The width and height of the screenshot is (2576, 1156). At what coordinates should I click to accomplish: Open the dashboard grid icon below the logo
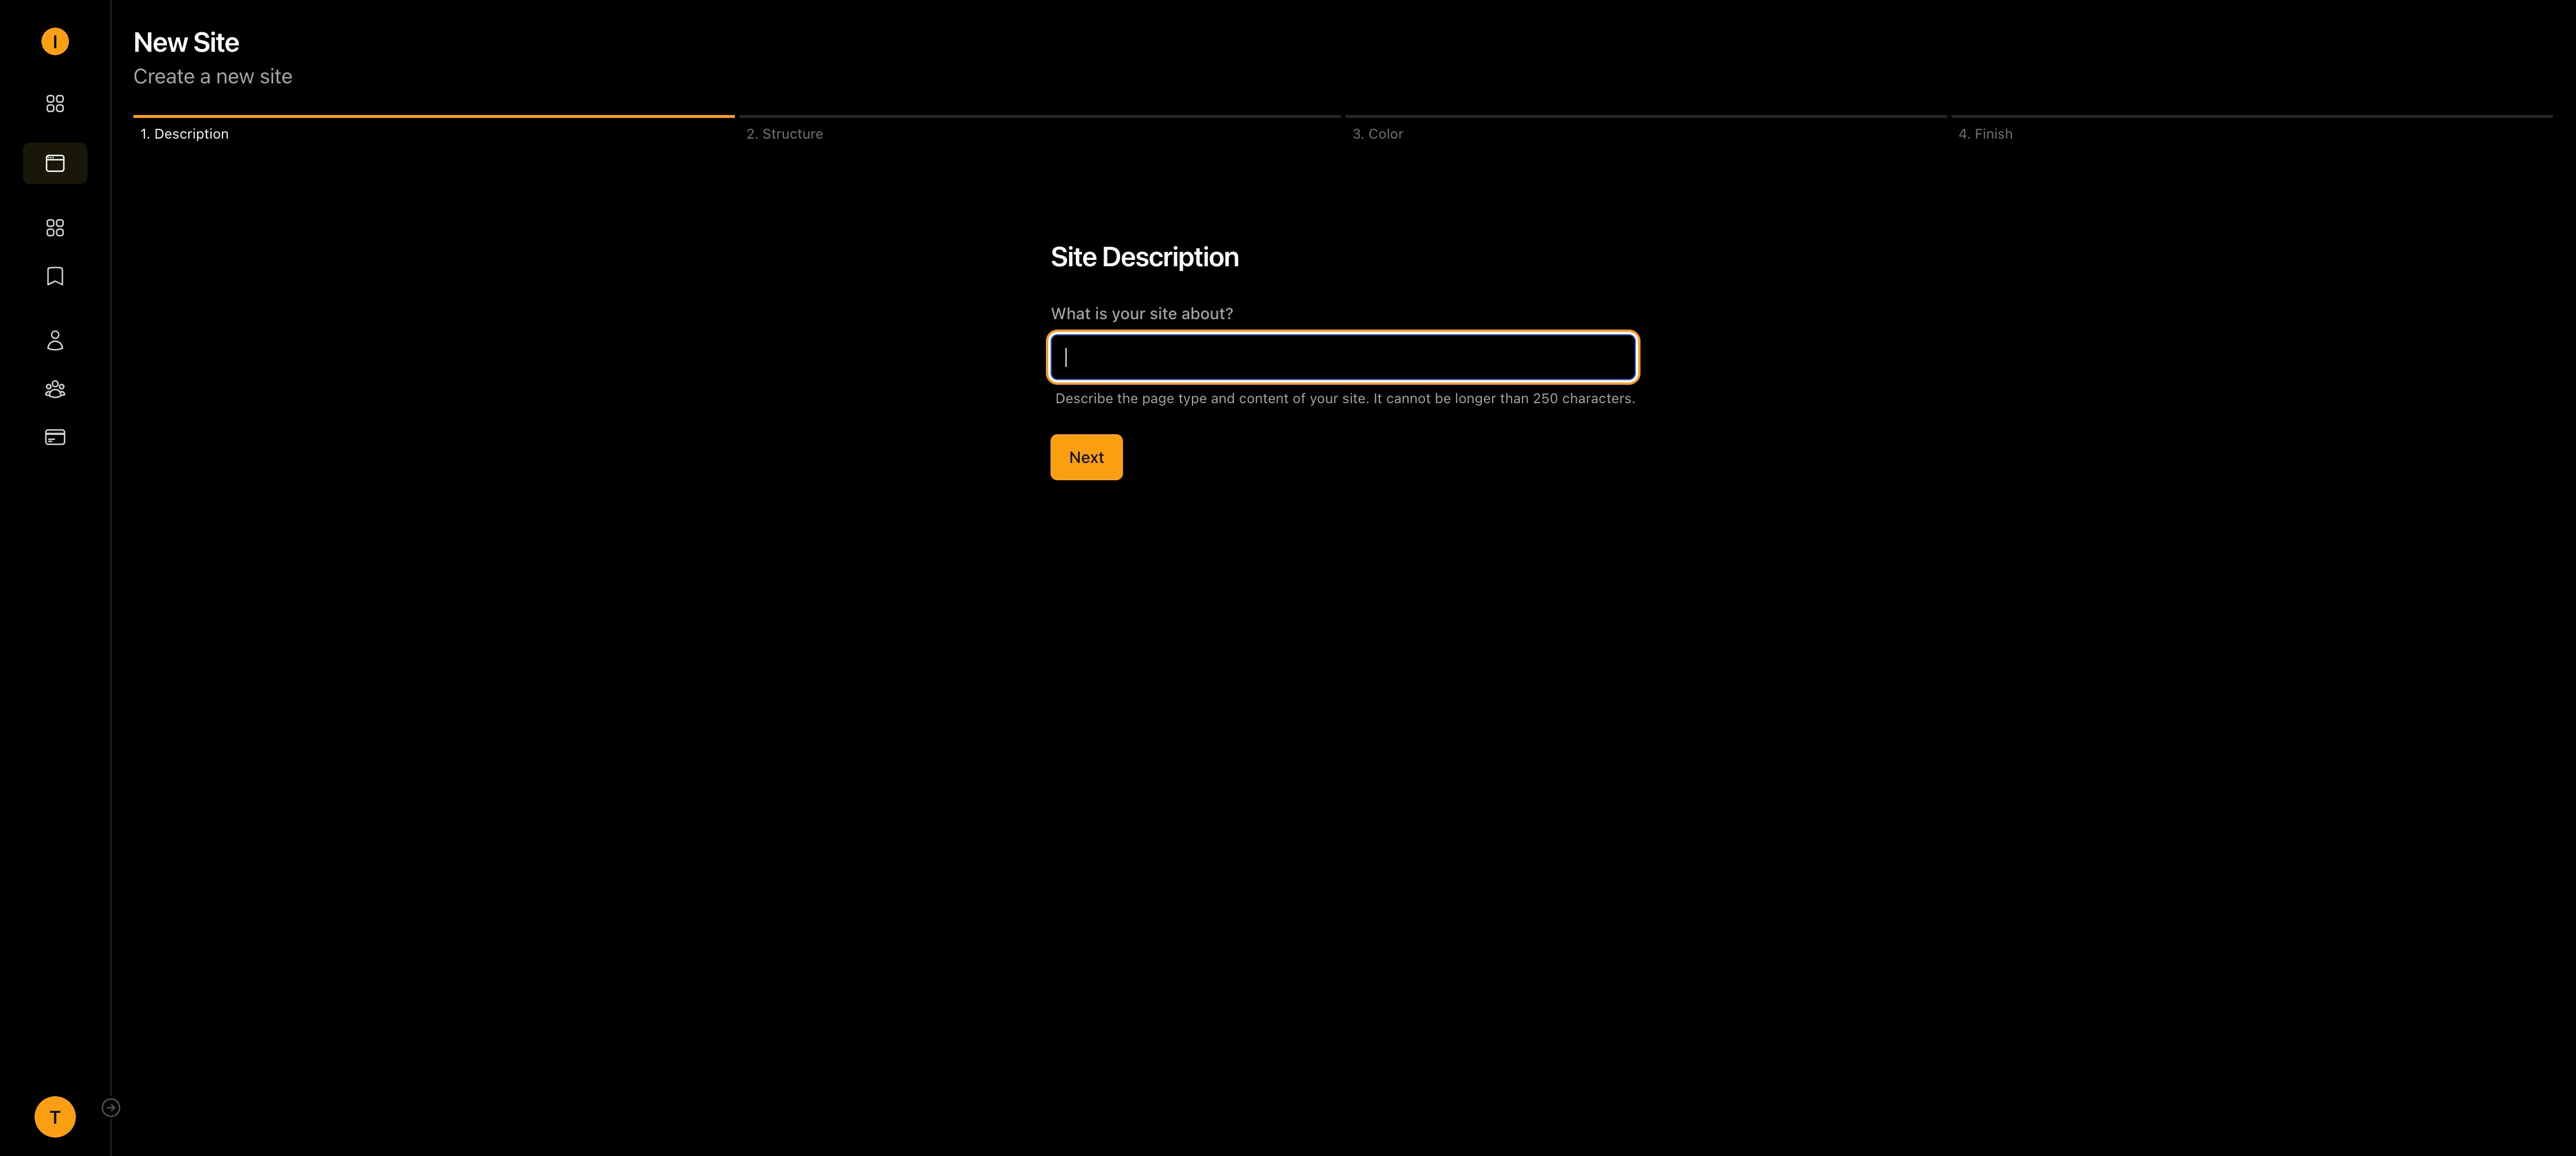pos(55,104)
